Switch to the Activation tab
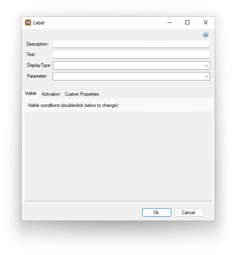This screenshot has width=236, height=255. pyautogui.click(x=51, y=94)
